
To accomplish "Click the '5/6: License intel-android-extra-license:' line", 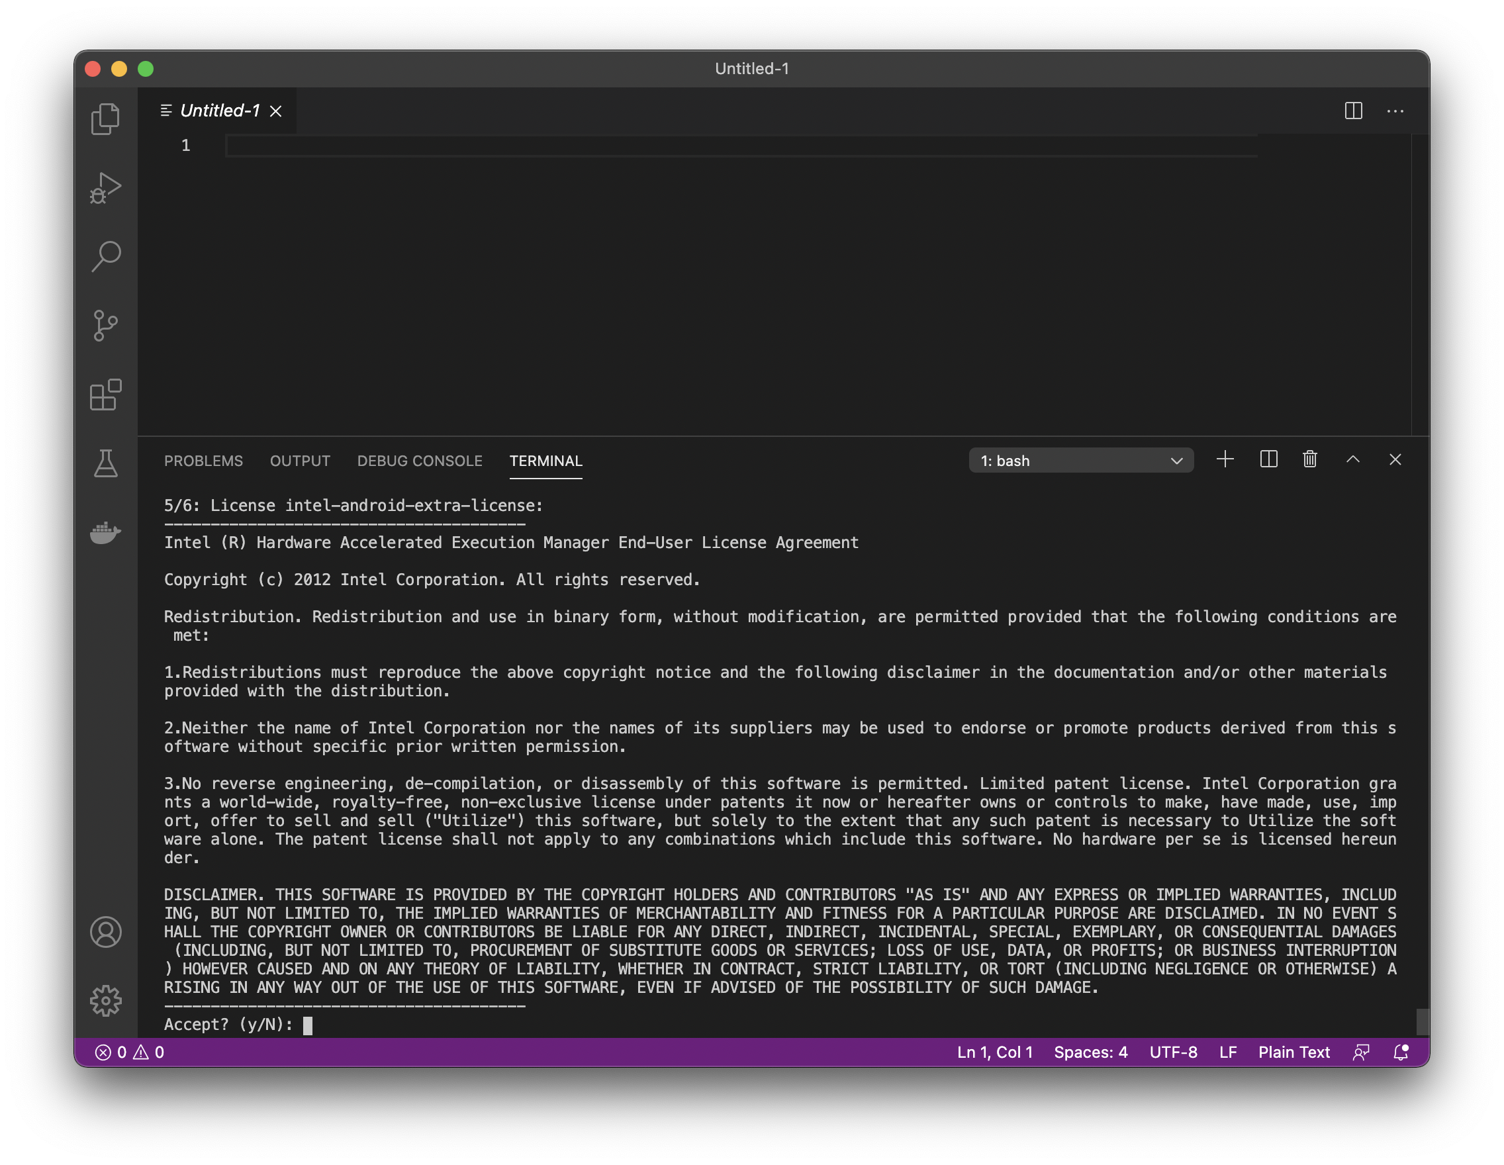I will [353, 505].
